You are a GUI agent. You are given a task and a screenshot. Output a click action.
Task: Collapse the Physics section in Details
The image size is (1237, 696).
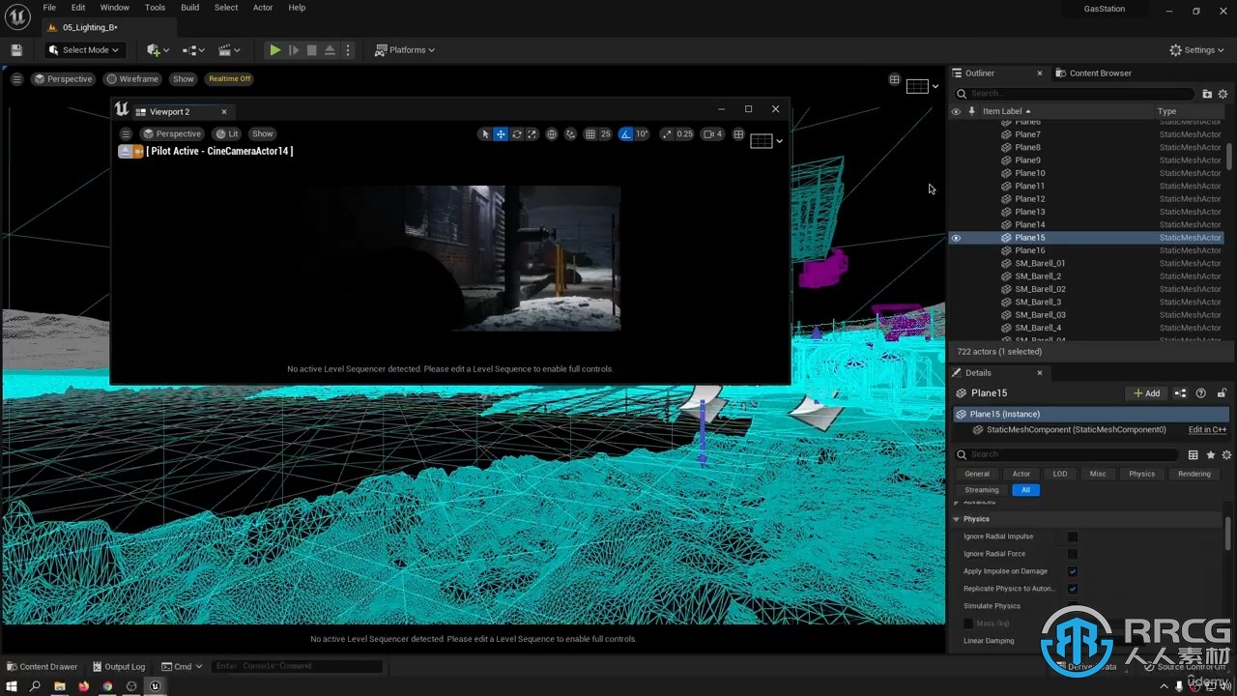pos(957,519)
